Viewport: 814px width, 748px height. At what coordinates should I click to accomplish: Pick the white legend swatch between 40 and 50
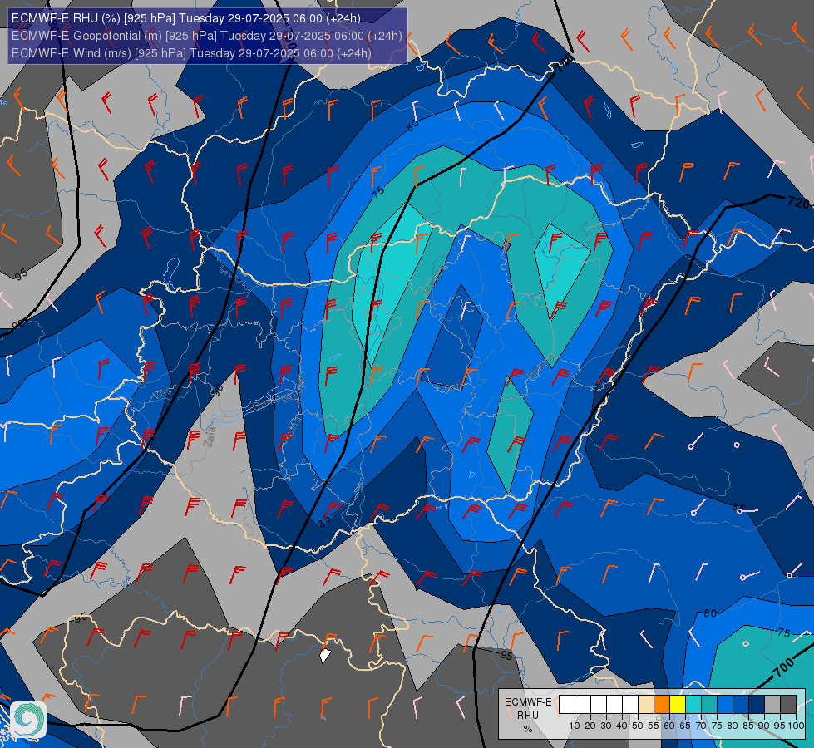pos(629,704)
